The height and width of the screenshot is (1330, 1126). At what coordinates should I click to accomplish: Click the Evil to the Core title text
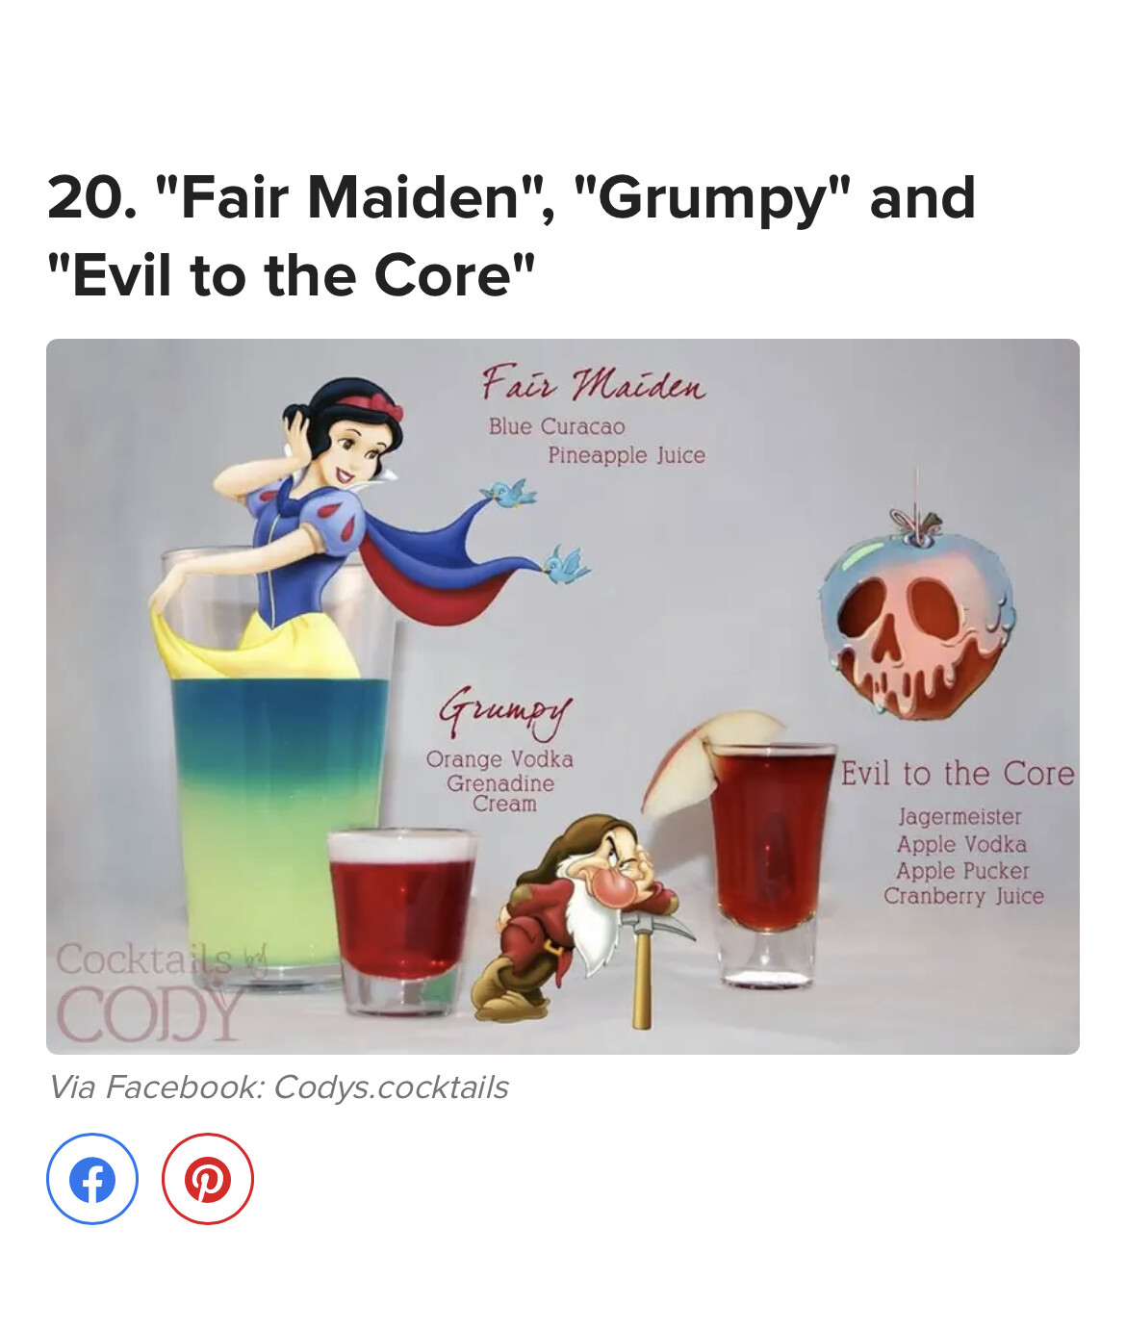(958, 774)
